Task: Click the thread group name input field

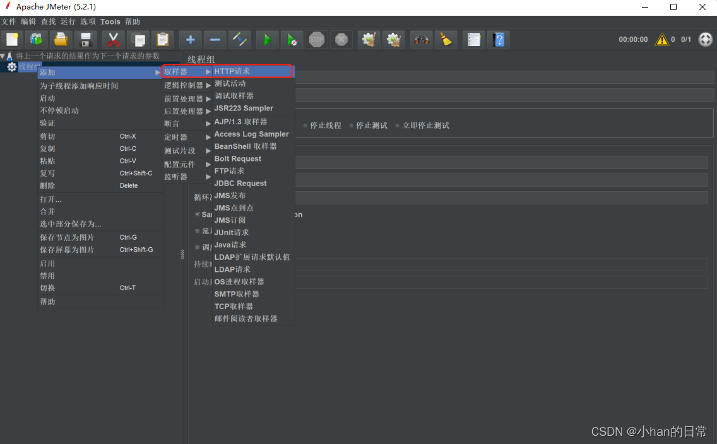Action: (x=504, y=77)
